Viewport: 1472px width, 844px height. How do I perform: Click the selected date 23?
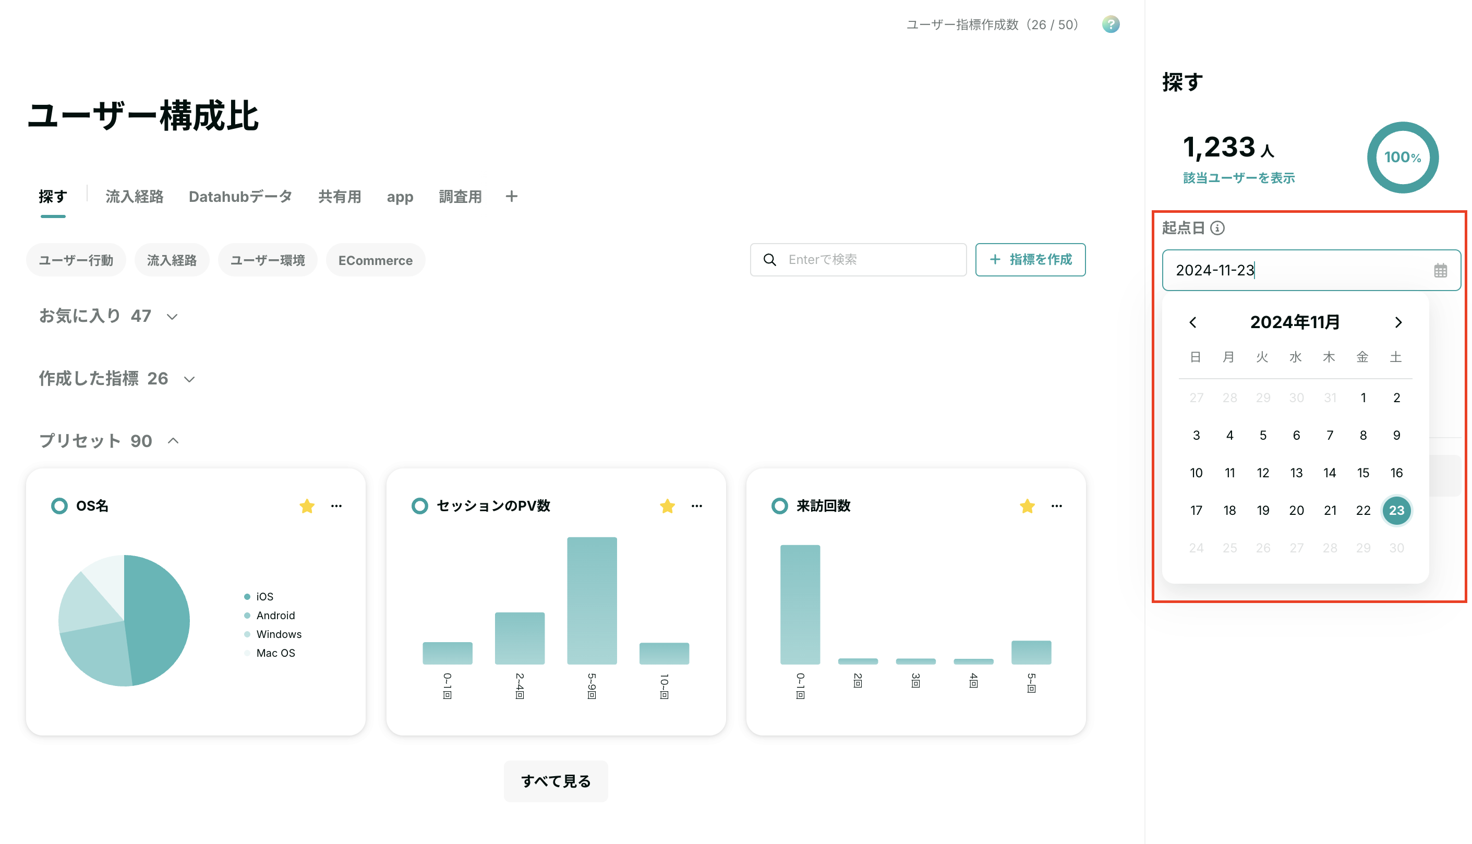click(1397, 511)
